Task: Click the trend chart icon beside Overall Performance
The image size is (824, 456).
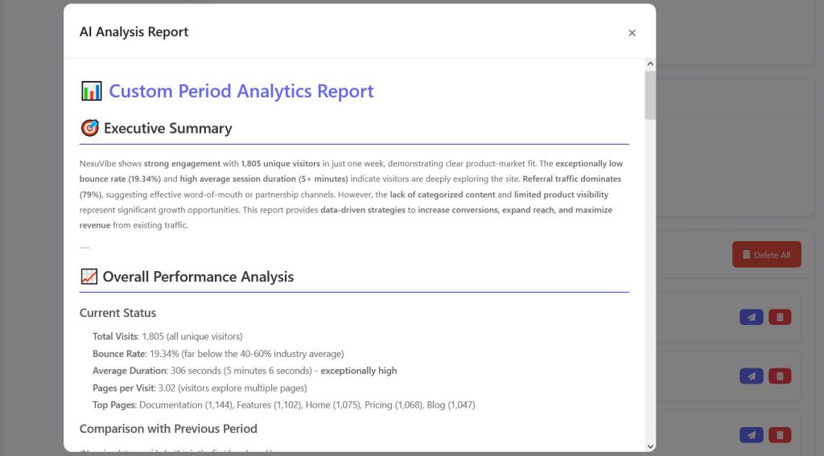Action: (89, 277)
